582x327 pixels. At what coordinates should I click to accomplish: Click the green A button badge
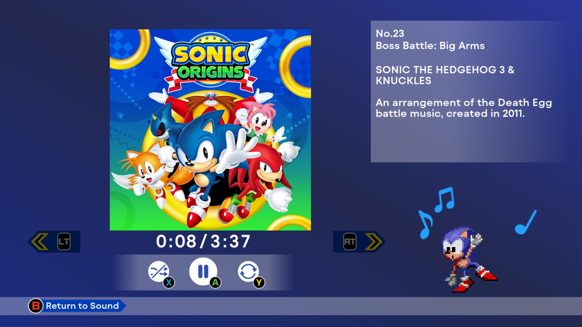point(215,283)
